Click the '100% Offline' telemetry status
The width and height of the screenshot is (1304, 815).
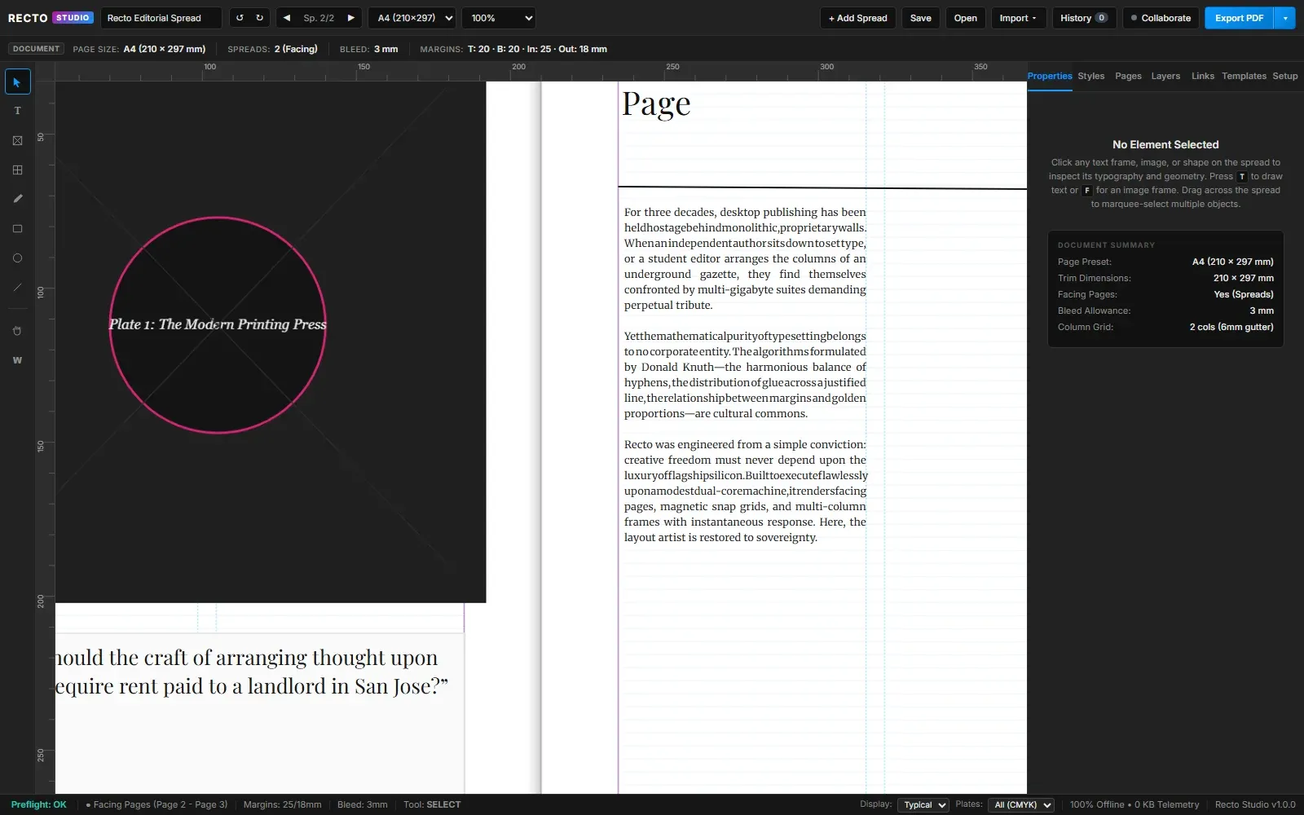(1134, 805)
